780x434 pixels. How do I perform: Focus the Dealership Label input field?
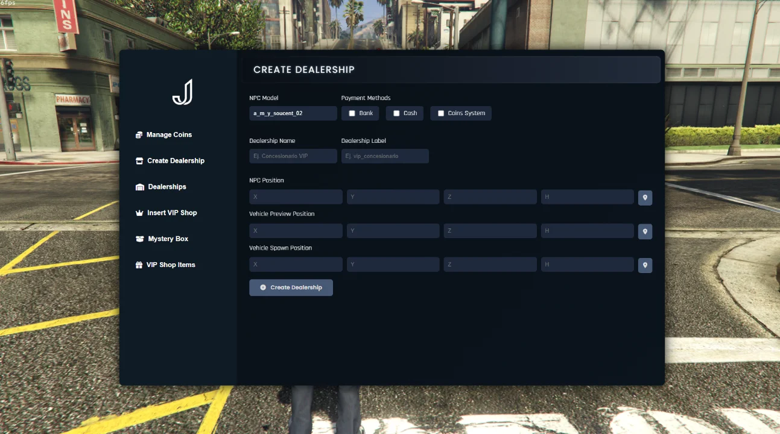(385, 156)
